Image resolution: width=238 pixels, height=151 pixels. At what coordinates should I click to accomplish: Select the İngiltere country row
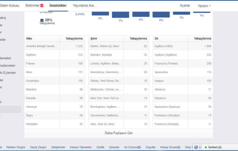pos(54,55)
